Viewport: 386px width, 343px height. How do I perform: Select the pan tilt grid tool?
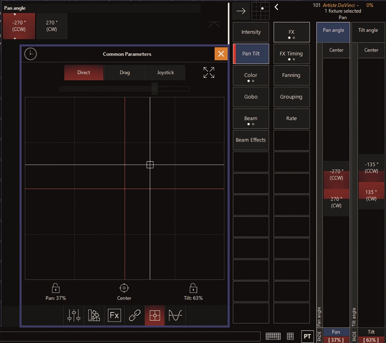154,316
